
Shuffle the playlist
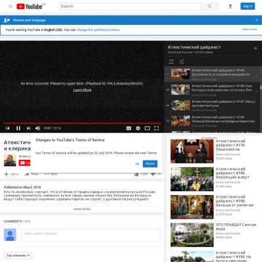(x=181, y=62)
